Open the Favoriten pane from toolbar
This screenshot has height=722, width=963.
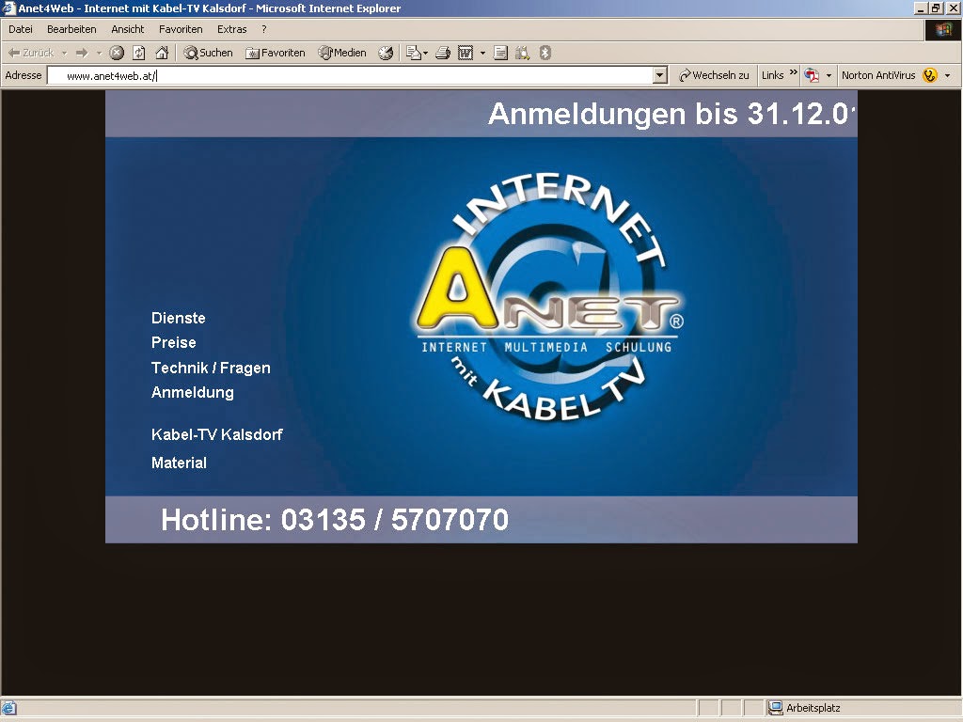(x=276, y=53)
